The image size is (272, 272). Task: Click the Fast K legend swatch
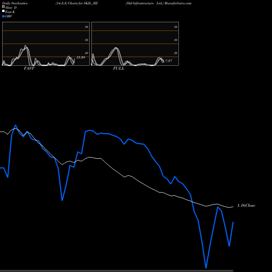point(3,11)
